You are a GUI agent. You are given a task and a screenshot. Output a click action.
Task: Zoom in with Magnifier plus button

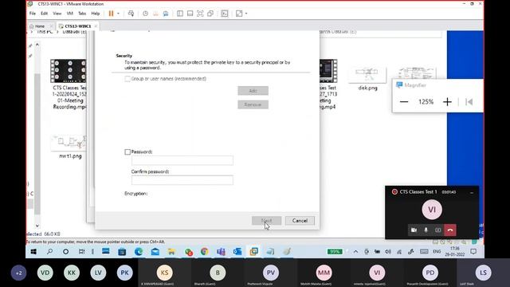[447, 102]
